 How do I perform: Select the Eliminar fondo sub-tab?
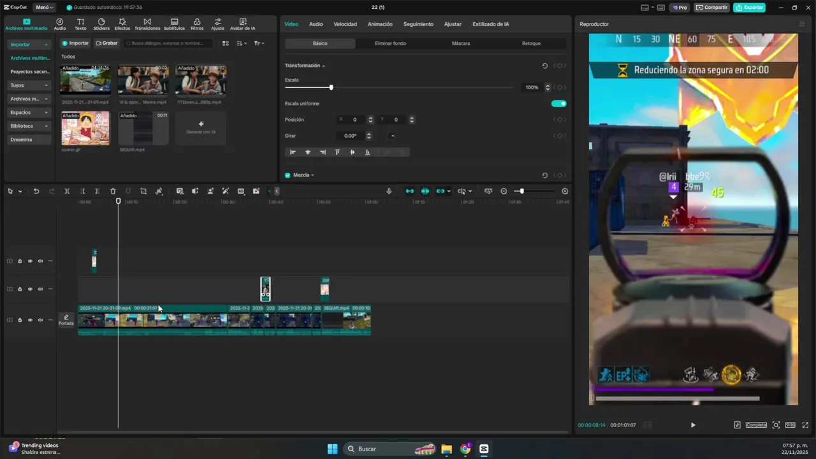pos(390,43)
